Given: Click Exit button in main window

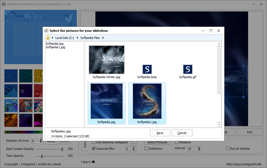Looking at the screenshot, I should tap(250, 132).
